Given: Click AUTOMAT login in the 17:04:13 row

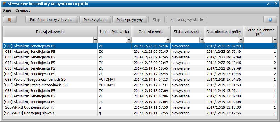Looking at the screenshot, I should (107, 79).
